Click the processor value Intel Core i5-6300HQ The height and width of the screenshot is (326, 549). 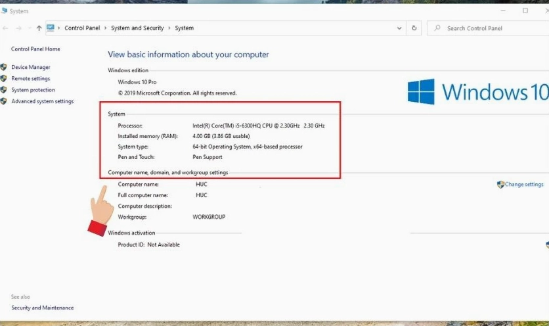coord(258,126)
